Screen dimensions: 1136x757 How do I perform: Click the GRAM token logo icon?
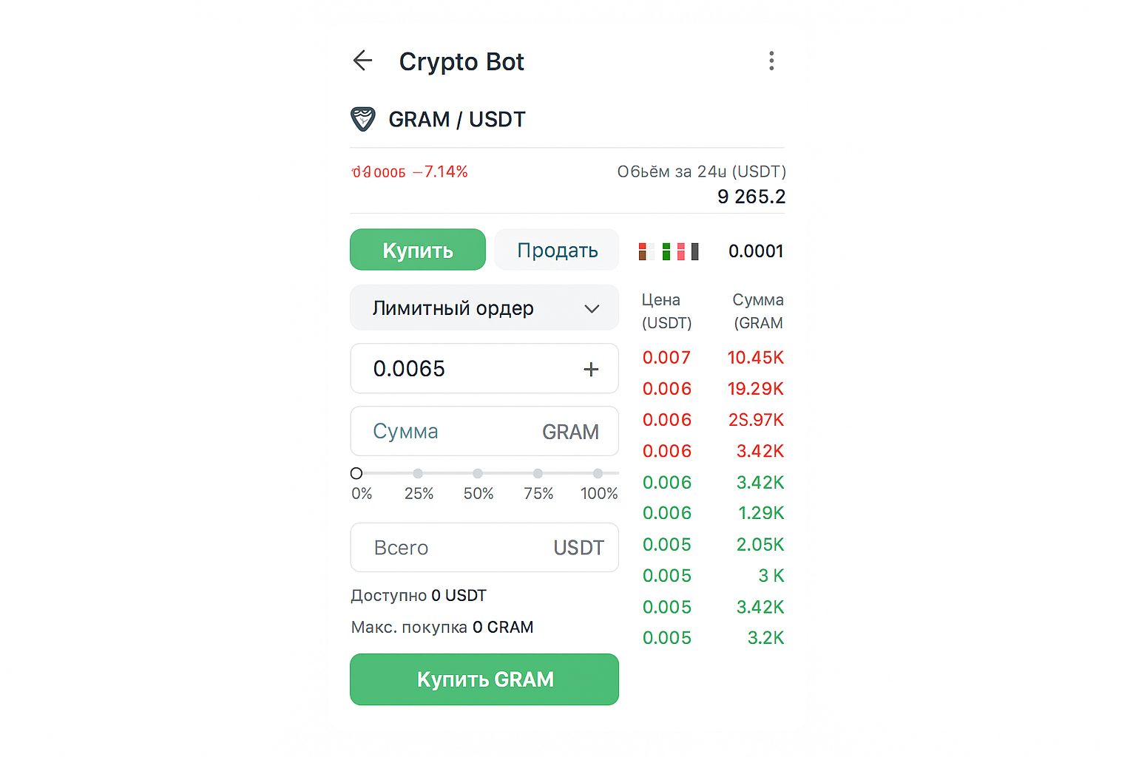click(x=364, y=118)
